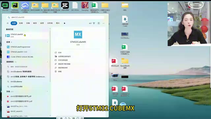Open the blank white document on desktop
This screenshot has width=211, height=119.
[75, 6]
